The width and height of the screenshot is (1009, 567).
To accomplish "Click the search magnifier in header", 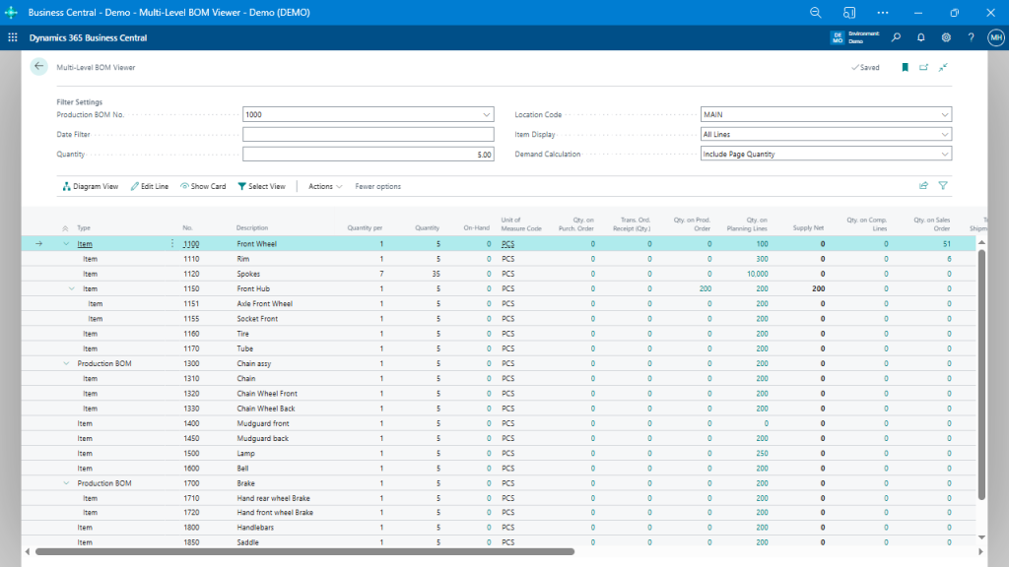I will (896, 37).
